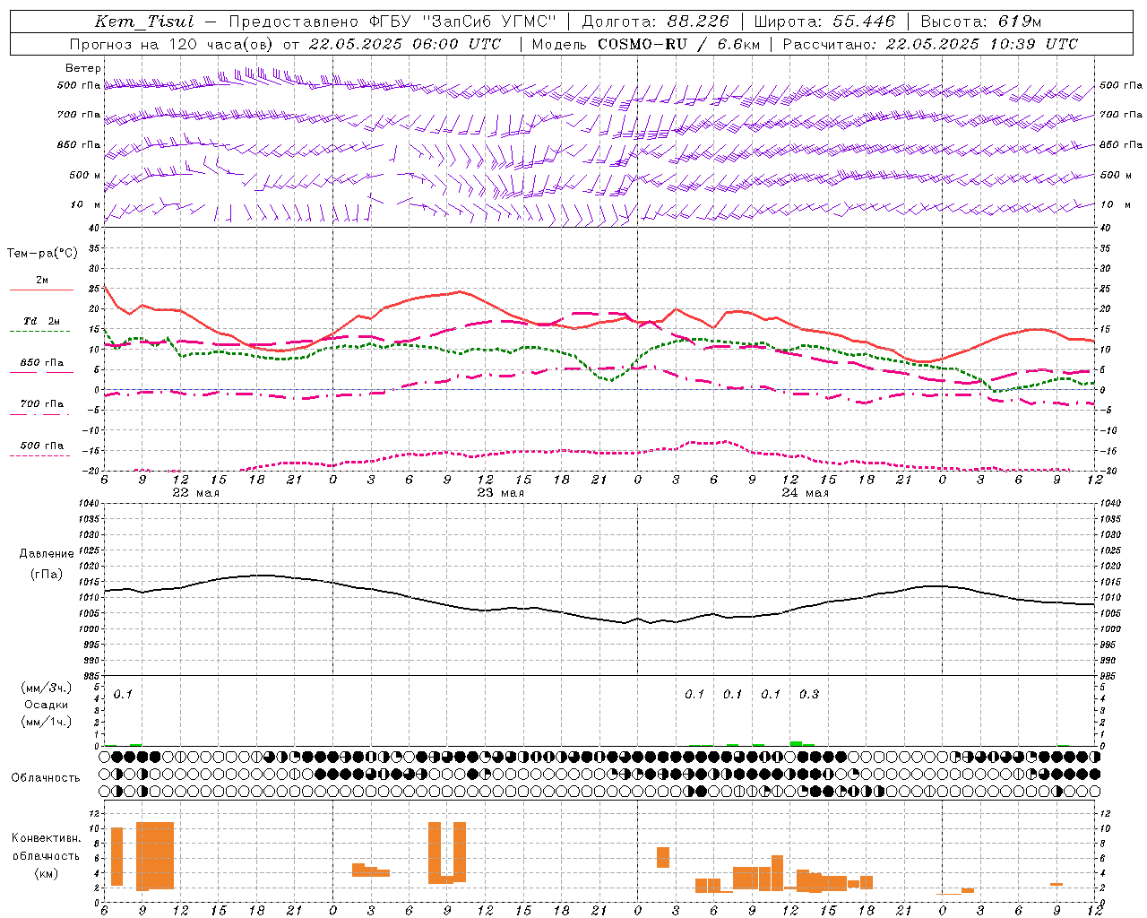
Task: Click the (мм/3ч.) precipitation unit label
Action: [47, 688]
